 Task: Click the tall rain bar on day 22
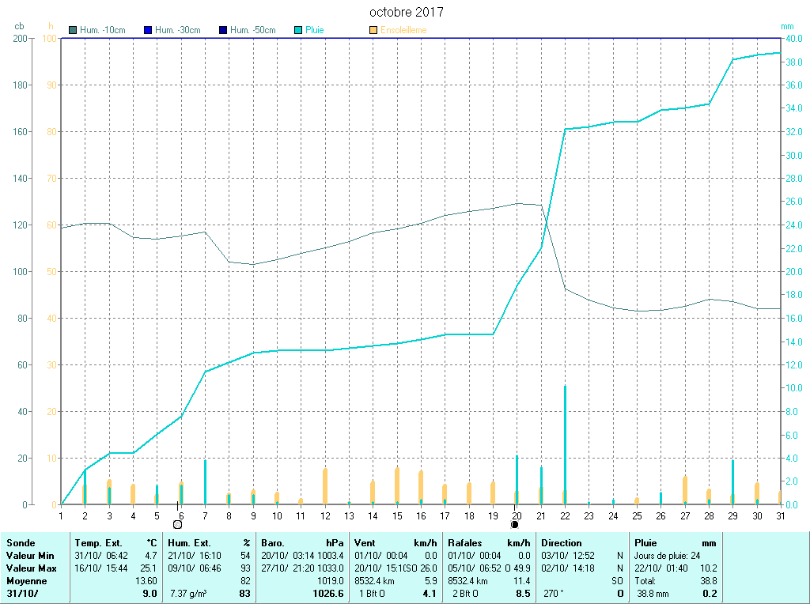(x=565, y=443)
